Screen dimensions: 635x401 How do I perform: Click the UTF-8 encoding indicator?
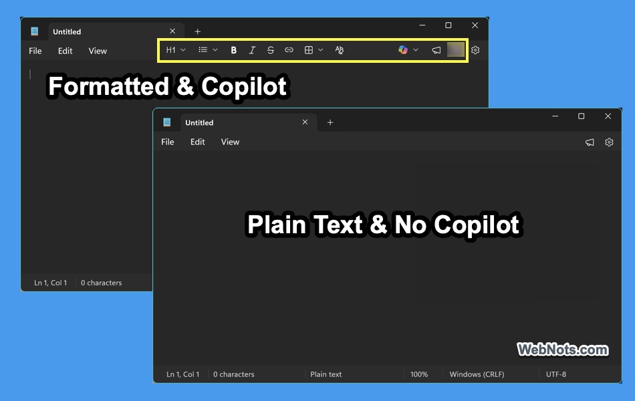(556, 374)
